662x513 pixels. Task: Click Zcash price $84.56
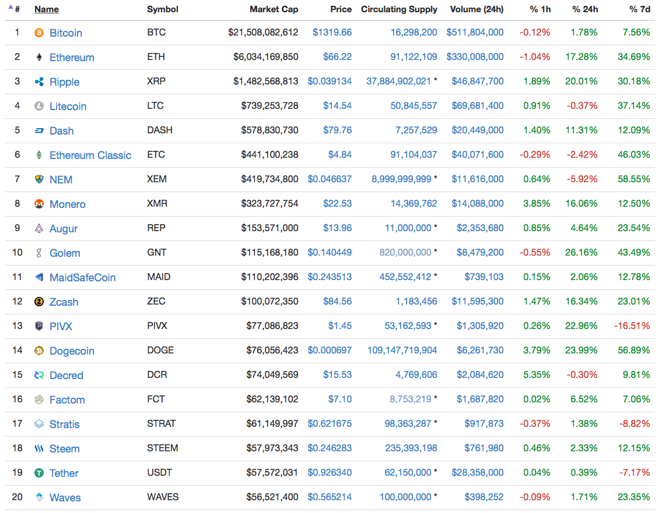[x=337, y=302]
